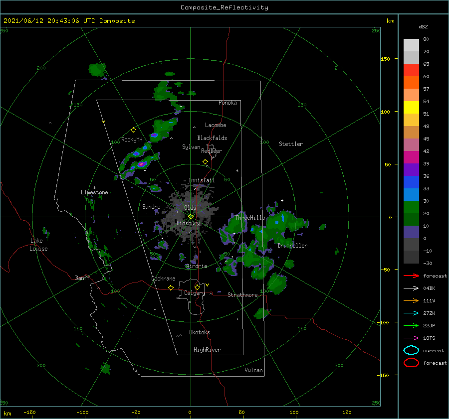Screen dimensions: 449x419
Task: Click the Sylvan label
Action: [x=191, y=147]
